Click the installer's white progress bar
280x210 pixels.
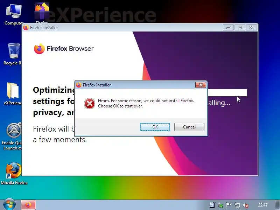pyautogui.click(x=227, y=93)
